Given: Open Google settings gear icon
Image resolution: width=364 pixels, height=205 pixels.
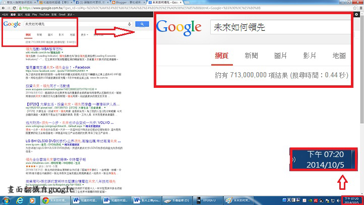Looking at the screenshot, I should pos(356,15).
